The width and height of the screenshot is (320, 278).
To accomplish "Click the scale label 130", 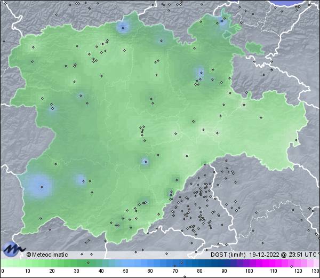I will coord(315,271).
